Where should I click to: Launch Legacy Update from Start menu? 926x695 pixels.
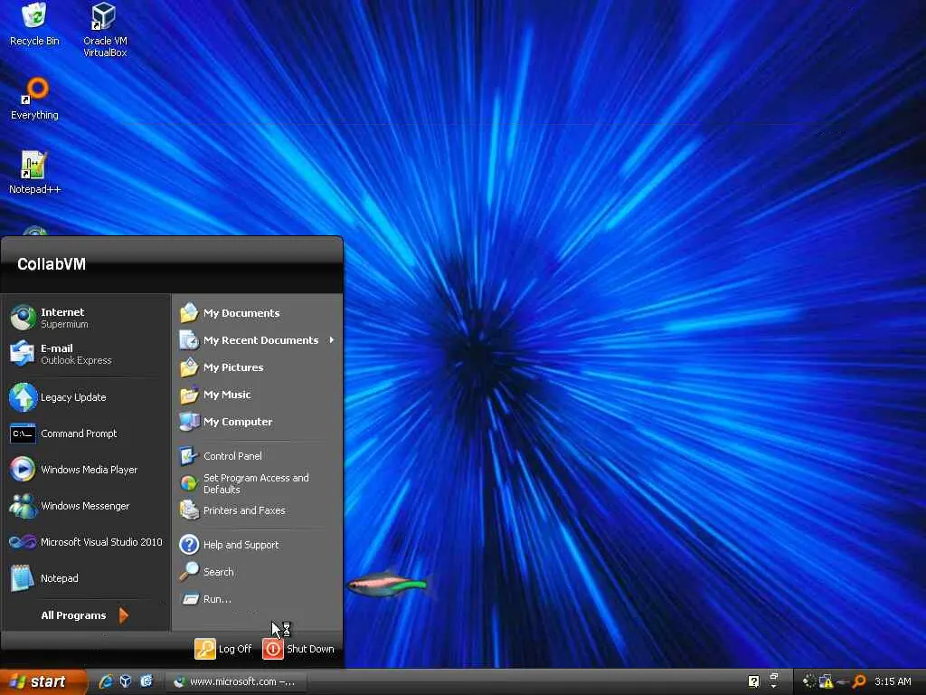pyautogui.click(x=86, y=397)
